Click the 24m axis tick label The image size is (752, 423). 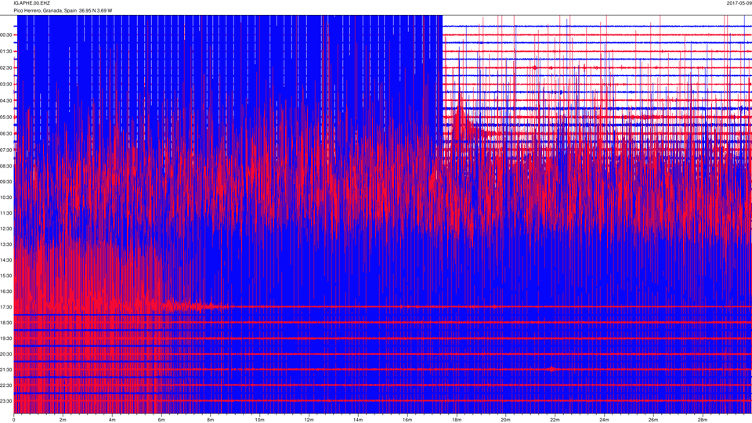[604, 420]
